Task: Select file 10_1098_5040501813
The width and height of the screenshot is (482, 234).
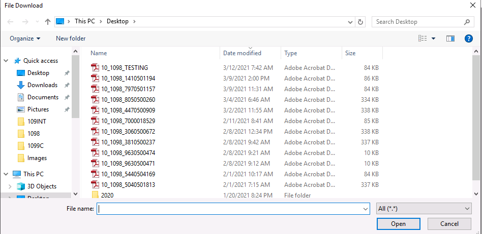Action: [128, 185]
